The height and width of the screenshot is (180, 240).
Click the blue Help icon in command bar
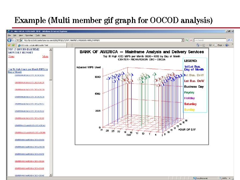click(x=227, y=45)
